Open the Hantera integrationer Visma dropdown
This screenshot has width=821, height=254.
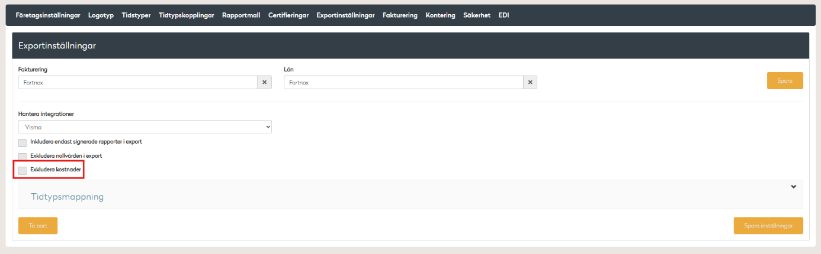click(x=145, y=126)
